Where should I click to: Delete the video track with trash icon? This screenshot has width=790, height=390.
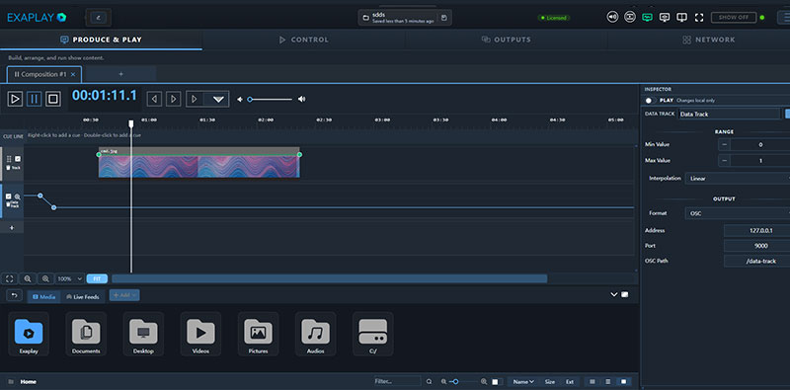[x=8, y=167]
